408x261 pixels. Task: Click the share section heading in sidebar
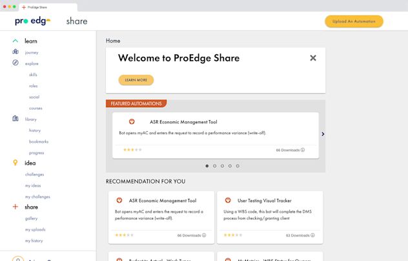[x=31, y=207]
